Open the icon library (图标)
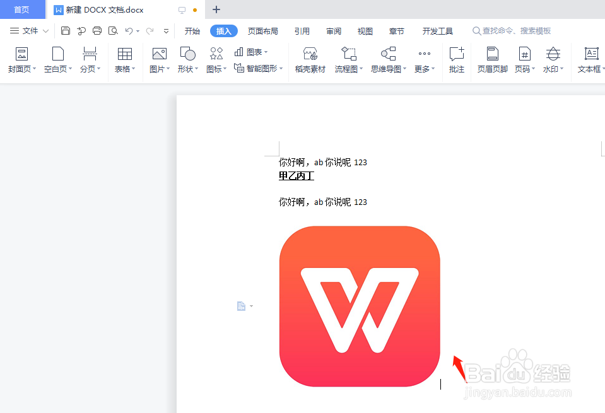Screen dimensions: 605x413 (216, 60)
